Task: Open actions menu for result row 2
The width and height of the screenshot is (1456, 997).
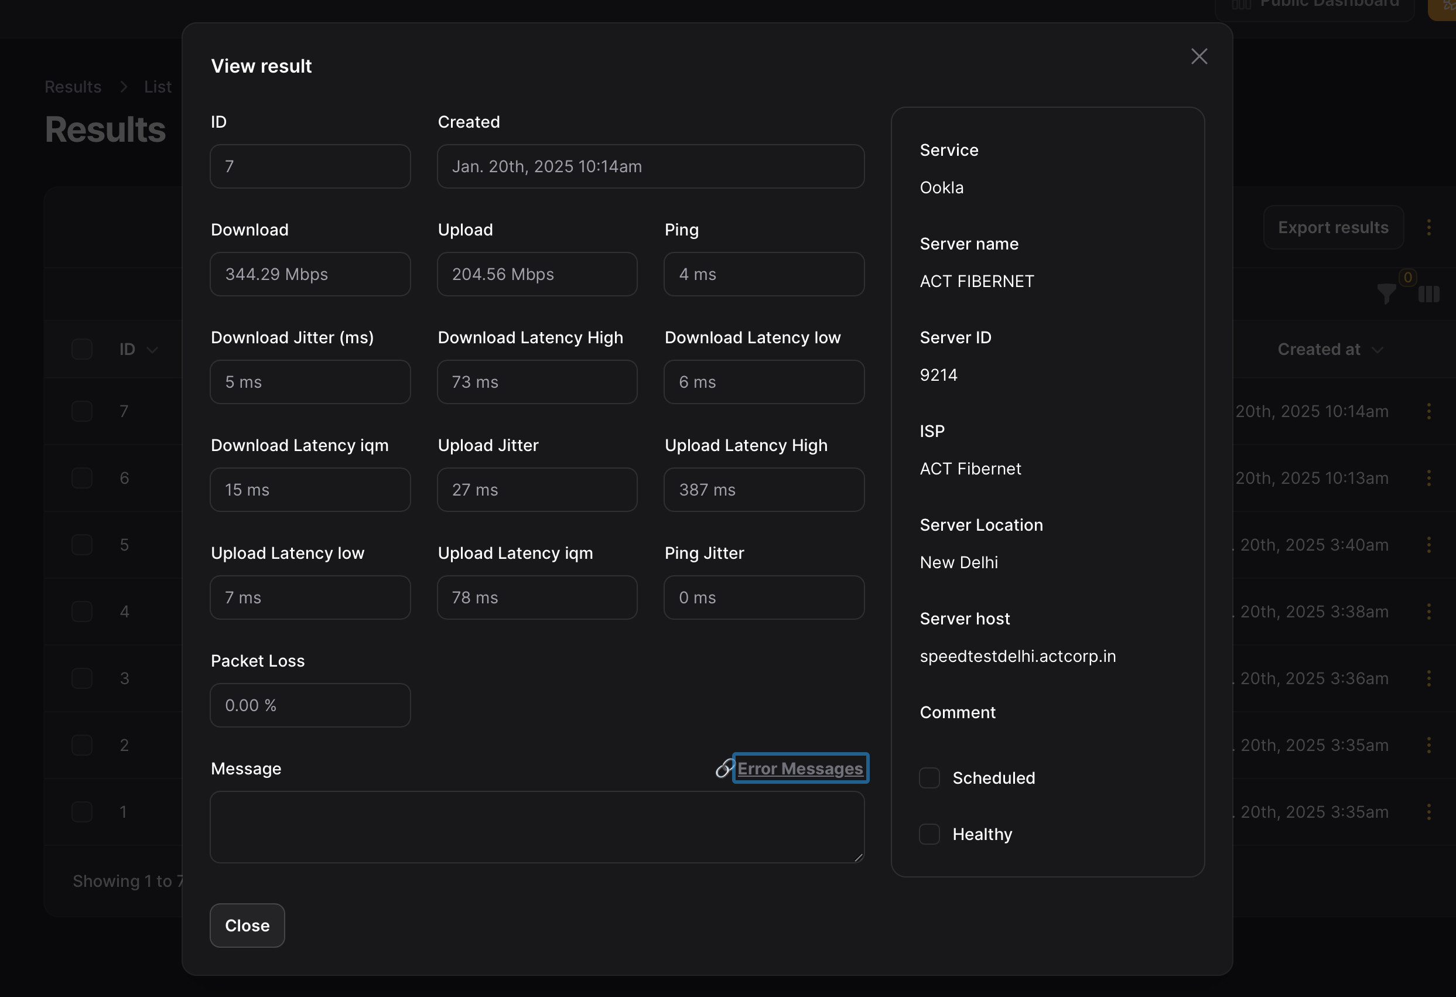Action: pos(1428,745)
